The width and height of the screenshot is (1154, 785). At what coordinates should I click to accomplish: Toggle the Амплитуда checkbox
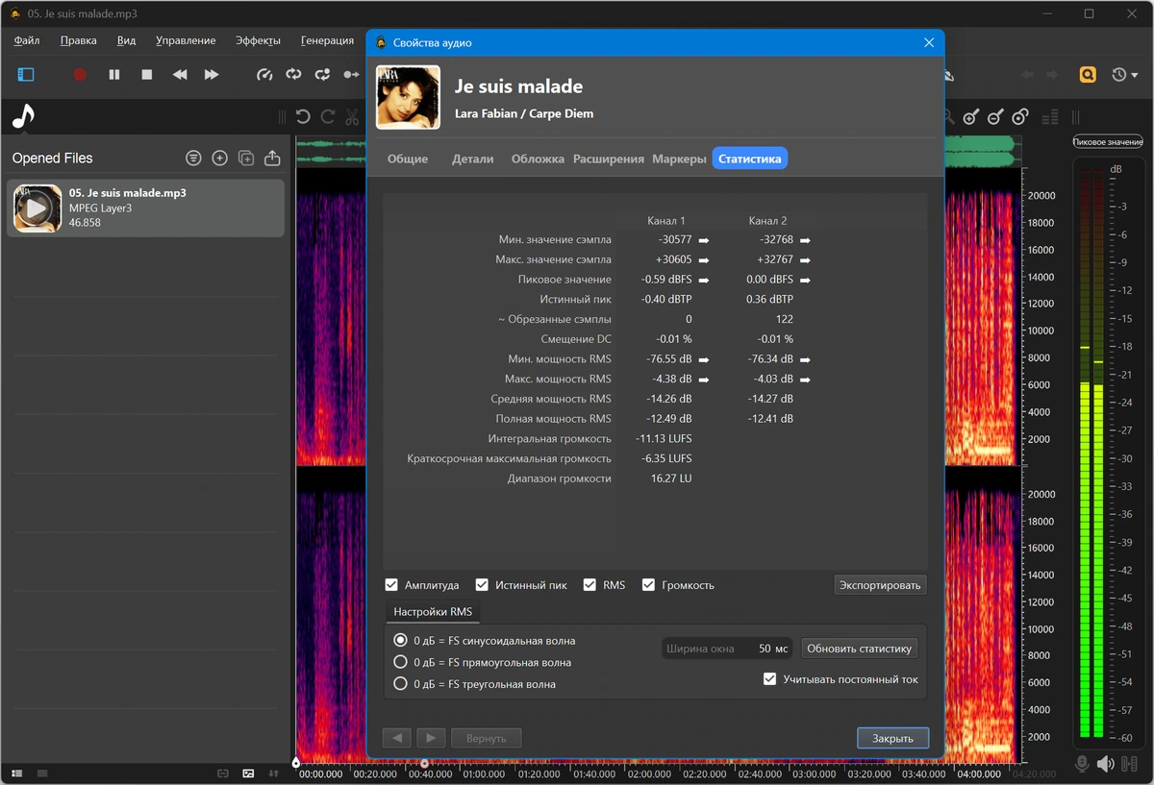click(391, 584)
